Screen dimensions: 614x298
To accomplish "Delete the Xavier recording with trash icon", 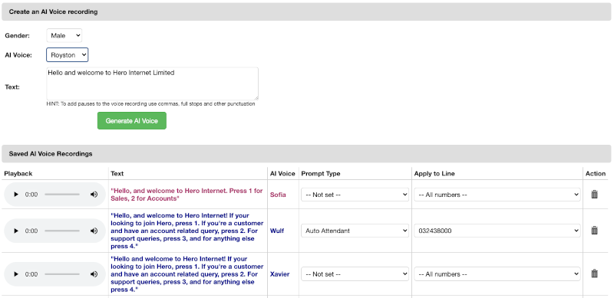I will point(594,273).
